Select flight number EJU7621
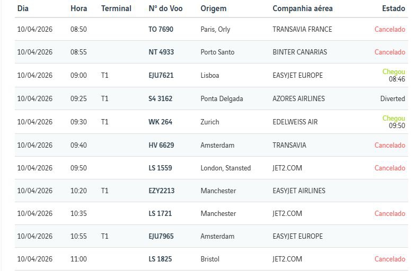Viewport: 415px width, 271px height. click(161, 76)
